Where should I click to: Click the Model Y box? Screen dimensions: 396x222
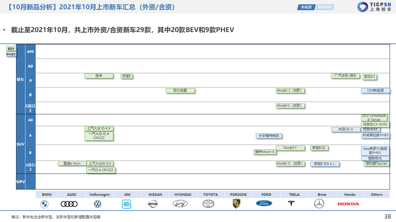[291, 148]
